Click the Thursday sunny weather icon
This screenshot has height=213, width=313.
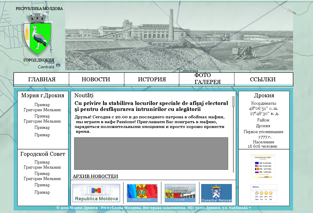pyautogui.click(x=261, y=193)
